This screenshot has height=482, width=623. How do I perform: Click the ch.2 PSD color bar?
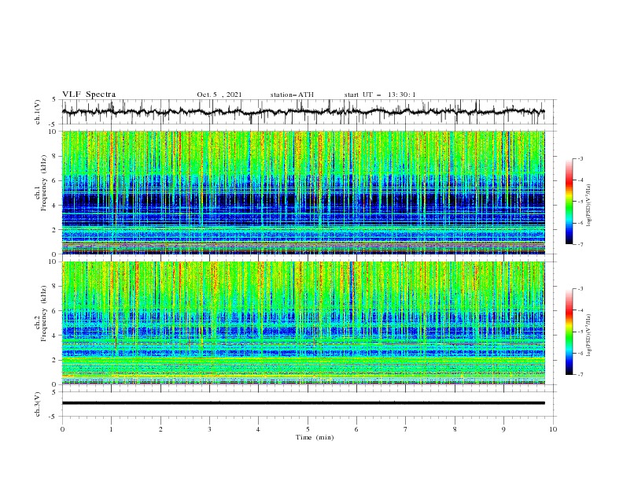click(570, 332)
